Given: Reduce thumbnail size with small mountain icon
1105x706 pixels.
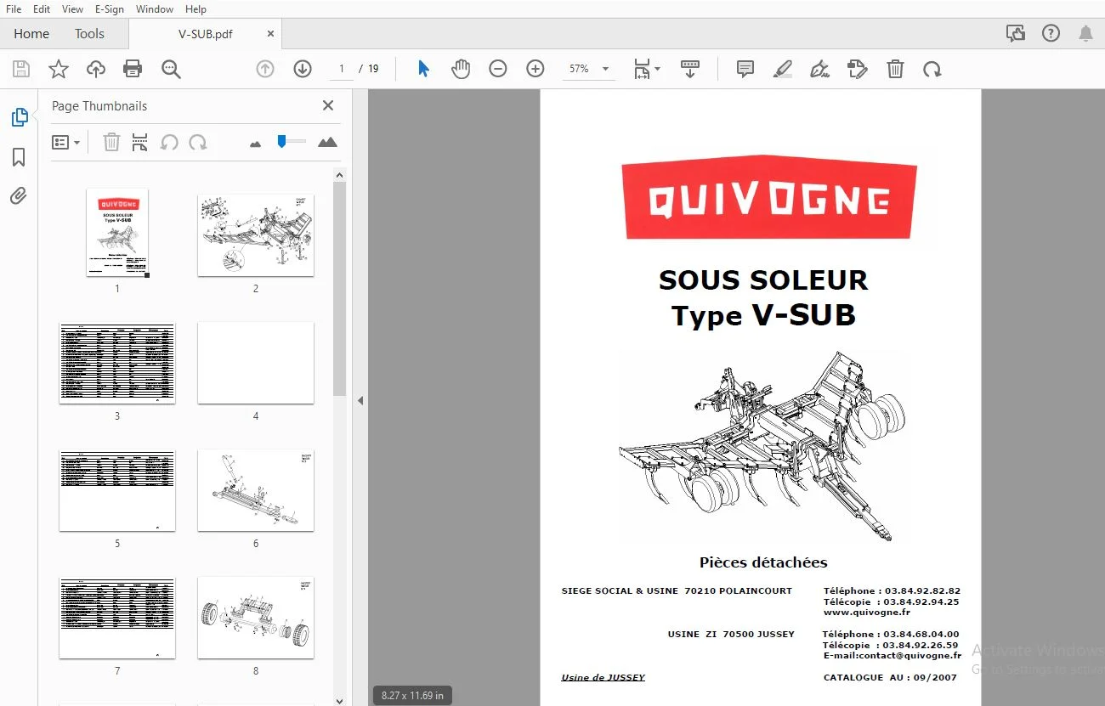Looking at the screenshot, I should (255, 144).
